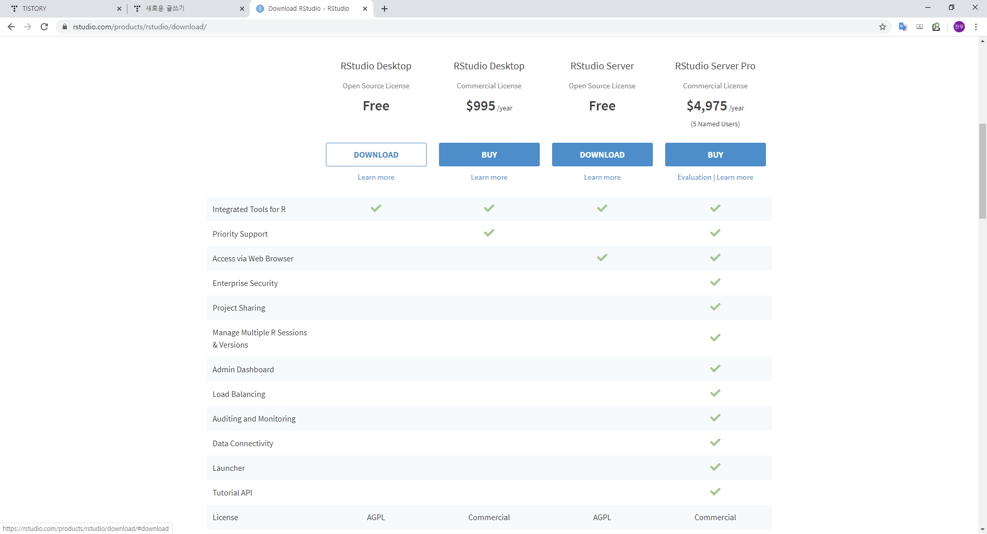
Task: Click the Launcher row label
Action: click(x=229, y=468)
